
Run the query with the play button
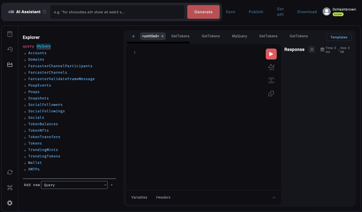tap(271, 54)
